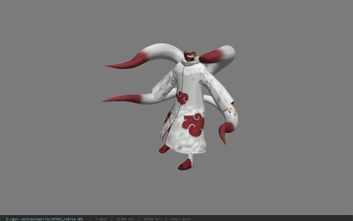
Task: Click the file path 0703c_robica.GR2 in status bar
Action: (x=45, y=219)
